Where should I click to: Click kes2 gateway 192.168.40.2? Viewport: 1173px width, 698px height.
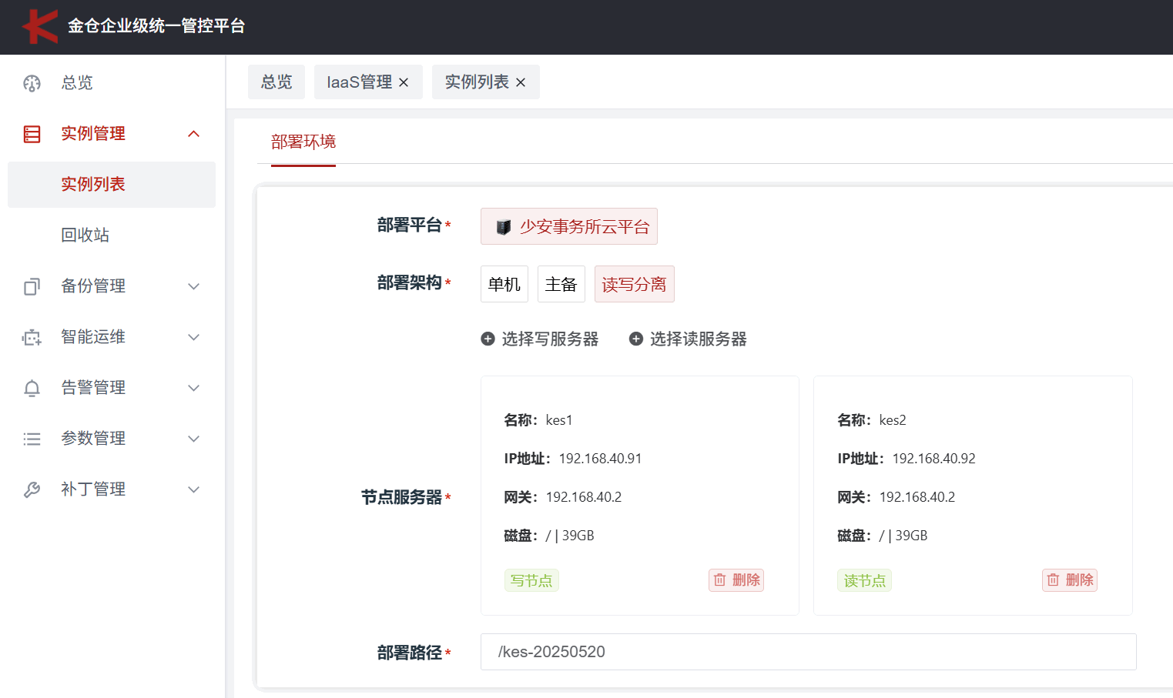tap(917, 497)
